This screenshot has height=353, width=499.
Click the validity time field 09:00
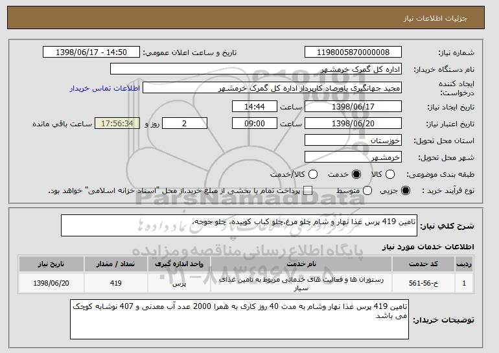point(255,124)
